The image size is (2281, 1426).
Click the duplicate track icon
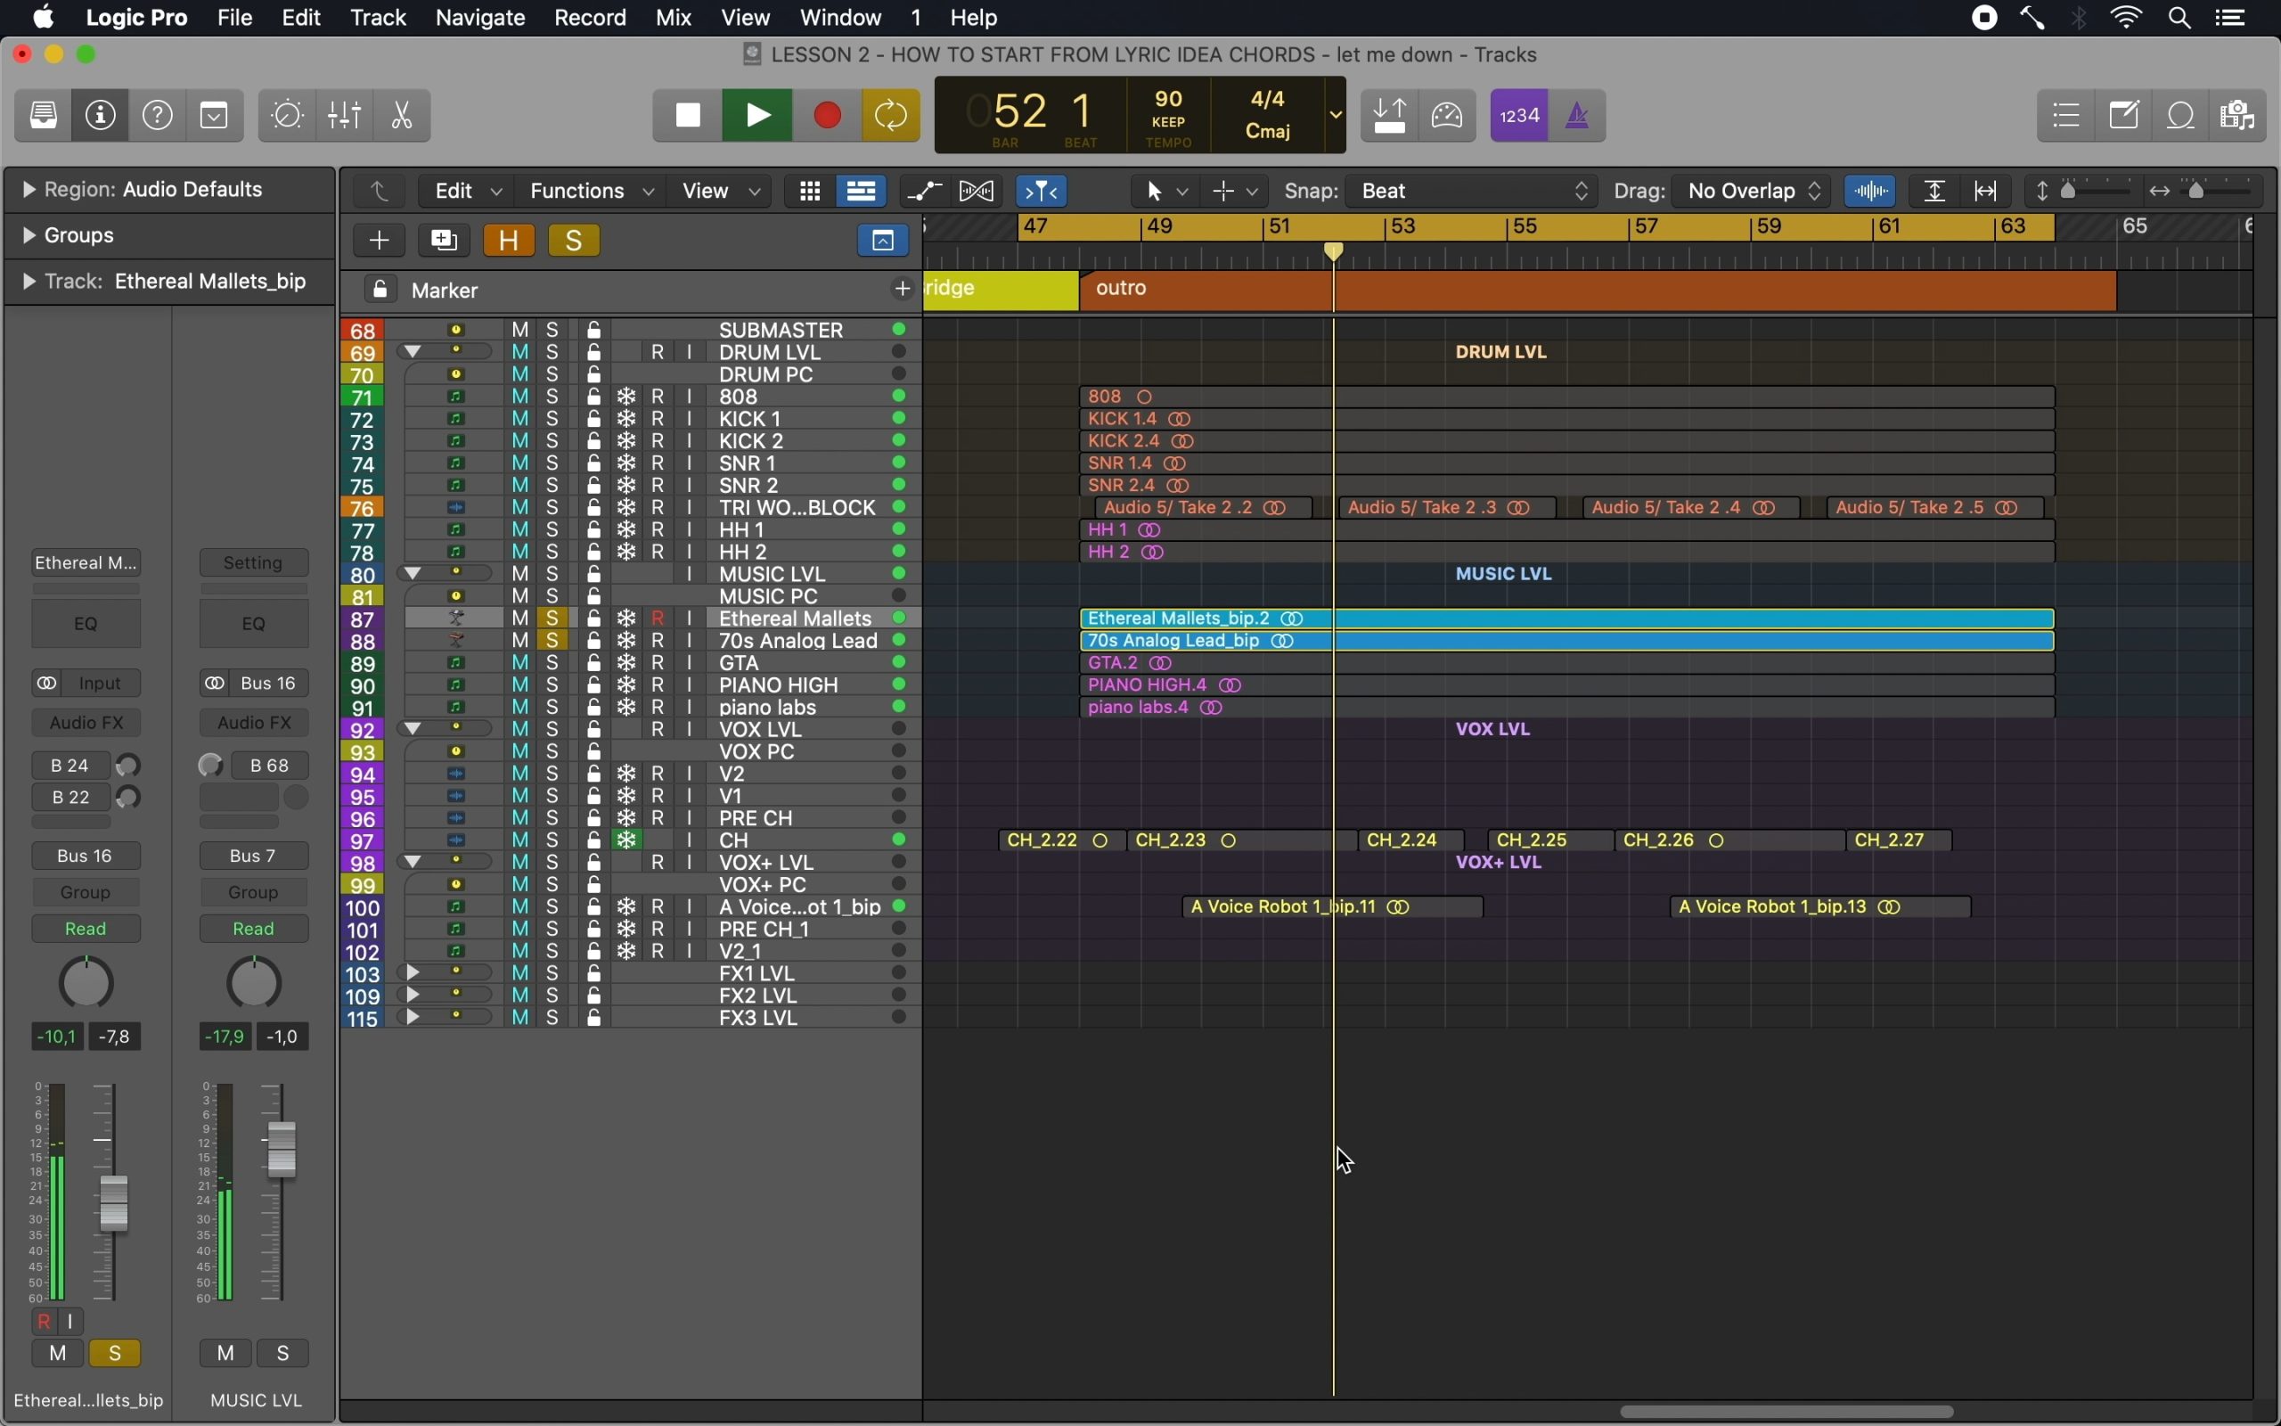[444, 241]
